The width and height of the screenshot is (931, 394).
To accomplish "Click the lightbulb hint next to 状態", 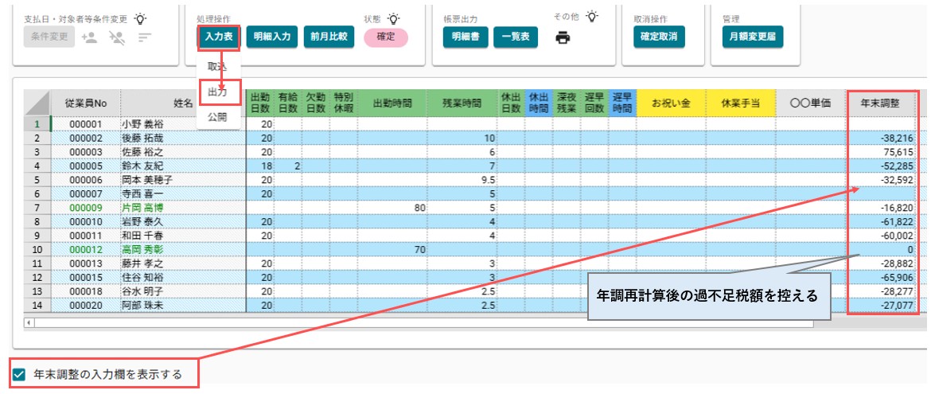I will tap(392, 18).
